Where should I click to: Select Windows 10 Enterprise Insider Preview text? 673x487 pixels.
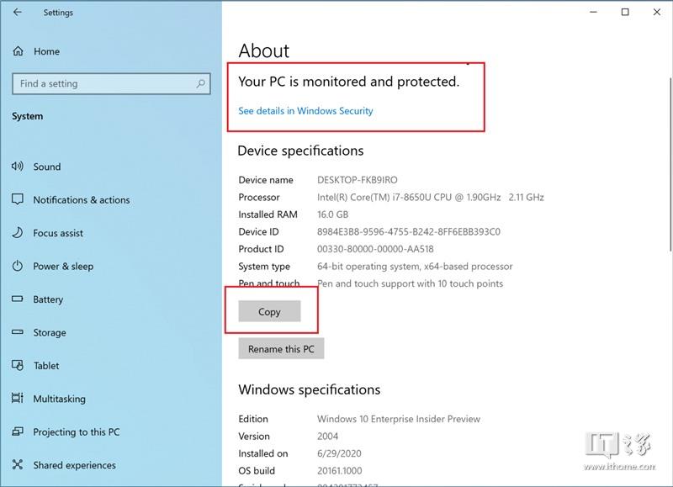[399, 419]
